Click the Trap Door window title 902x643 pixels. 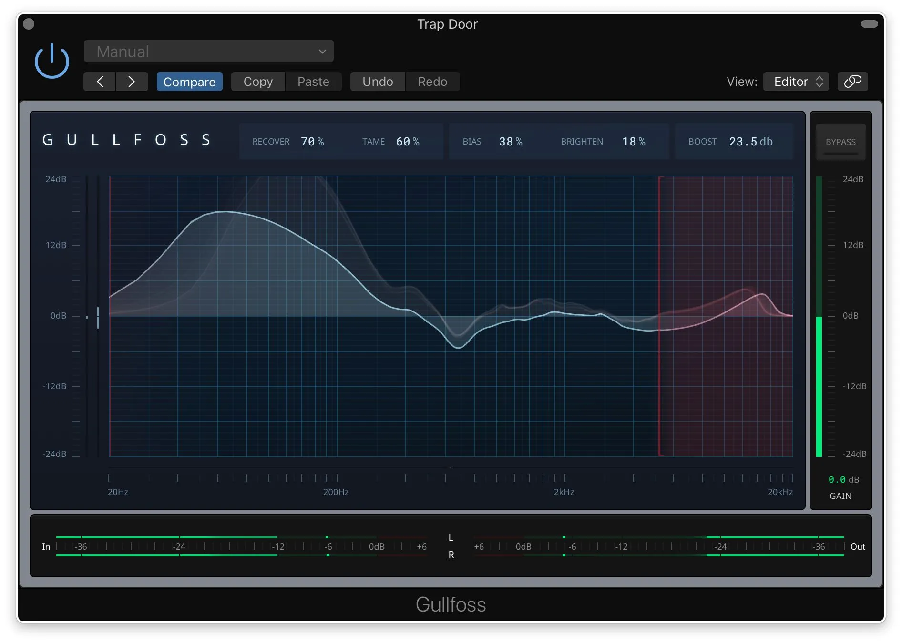(447, 24)
